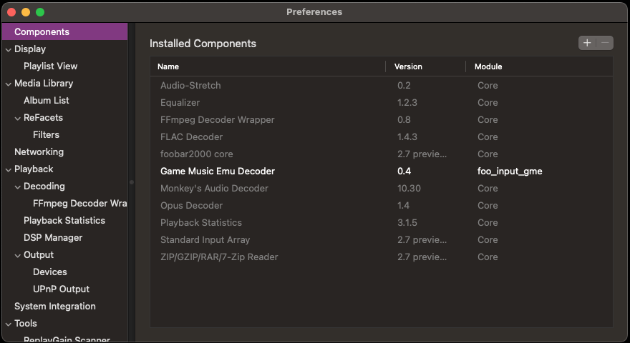
Task: Collapse the Display tree section
Action: click(x=8, y=49)
